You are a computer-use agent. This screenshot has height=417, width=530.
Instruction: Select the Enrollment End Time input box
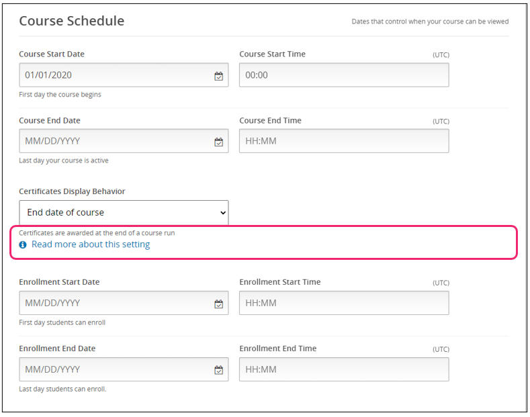343,369
